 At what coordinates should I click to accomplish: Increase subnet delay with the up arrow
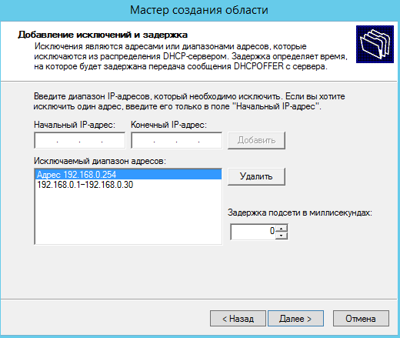point(282,228)
